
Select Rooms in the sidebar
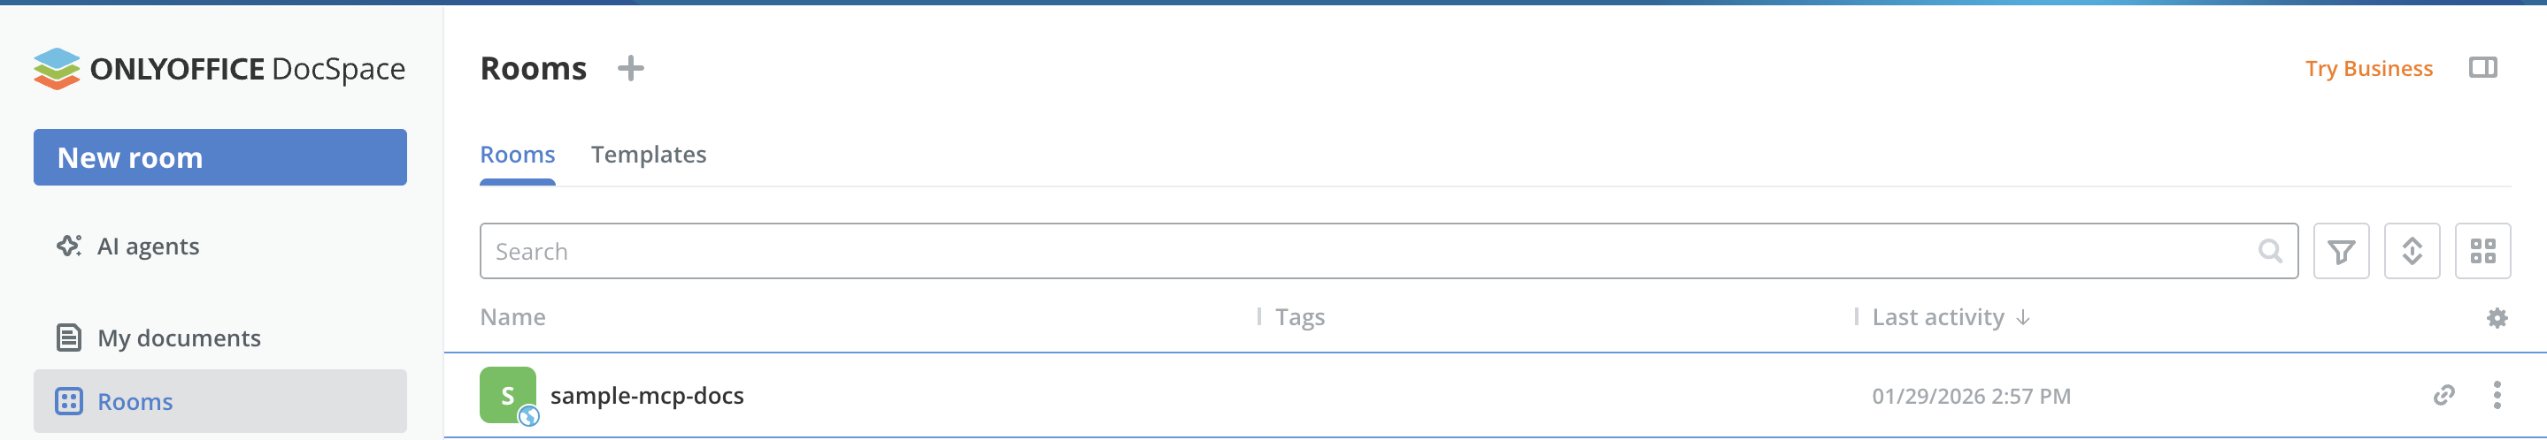click(x=135, y=401)
